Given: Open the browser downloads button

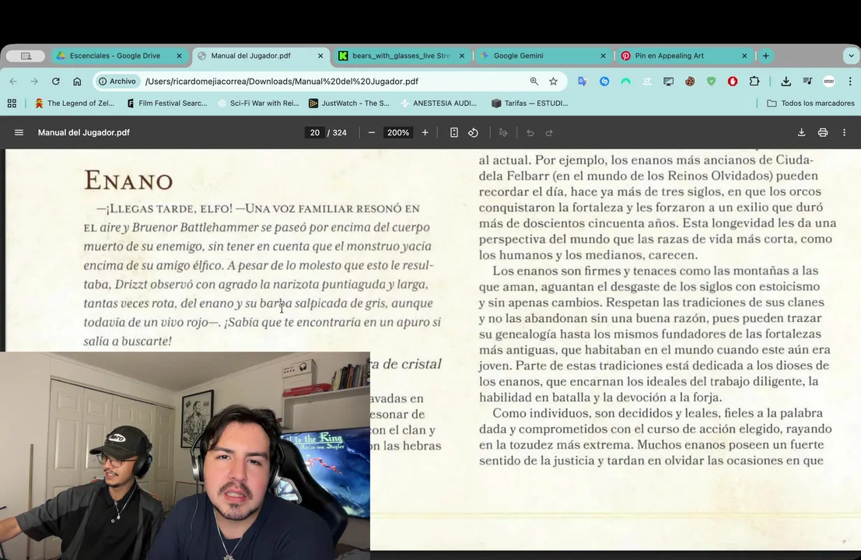Looking at the screenshot, I should coord(786,81).
